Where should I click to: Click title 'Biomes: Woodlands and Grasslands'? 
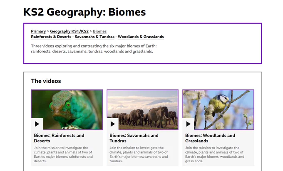tap(210, 138)
